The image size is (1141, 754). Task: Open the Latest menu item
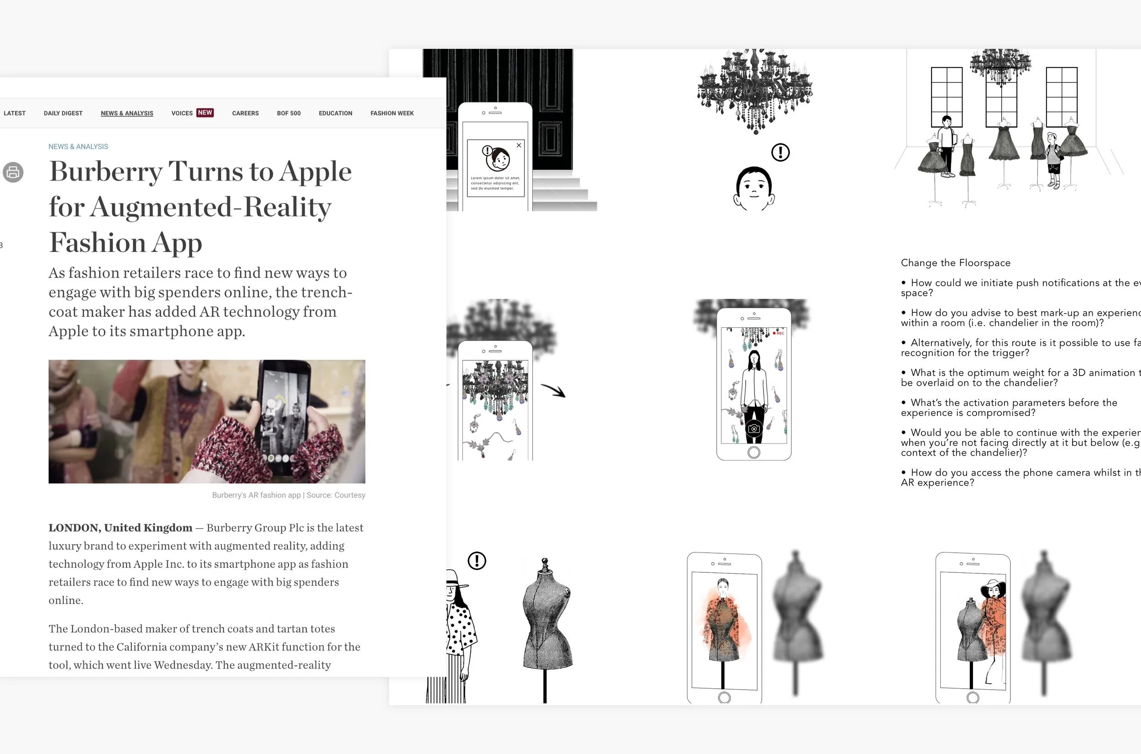pyautogui.click(x=15, y=114)
